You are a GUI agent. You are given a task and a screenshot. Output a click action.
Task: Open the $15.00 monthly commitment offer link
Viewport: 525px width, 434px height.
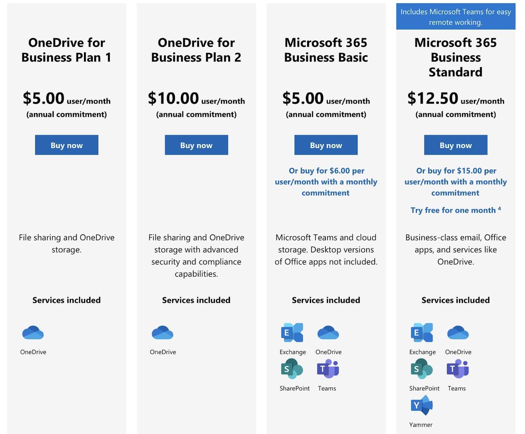pos(455,181)
